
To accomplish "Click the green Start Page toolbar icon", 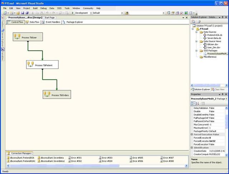I will click(x=186, y=13).
